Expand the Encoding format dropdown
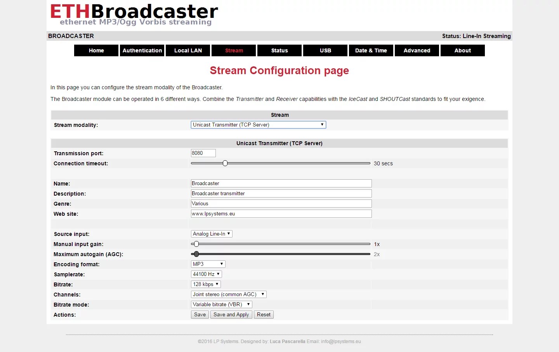559x352 pixels. point(208,264)
